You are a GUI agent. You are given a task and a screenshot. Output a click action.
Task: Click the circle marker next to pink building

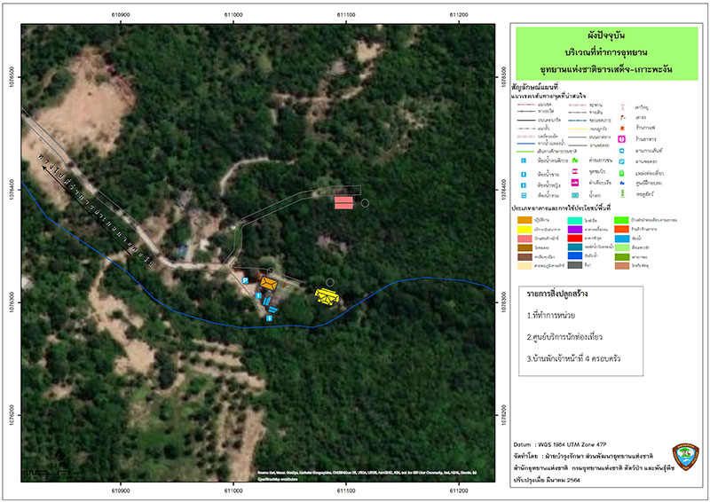pos(365,203)
